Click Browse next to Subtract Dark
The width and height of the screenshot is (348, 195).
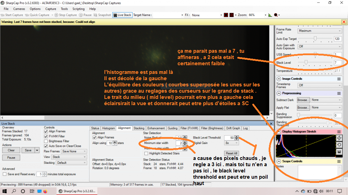[x=303, y=100]
